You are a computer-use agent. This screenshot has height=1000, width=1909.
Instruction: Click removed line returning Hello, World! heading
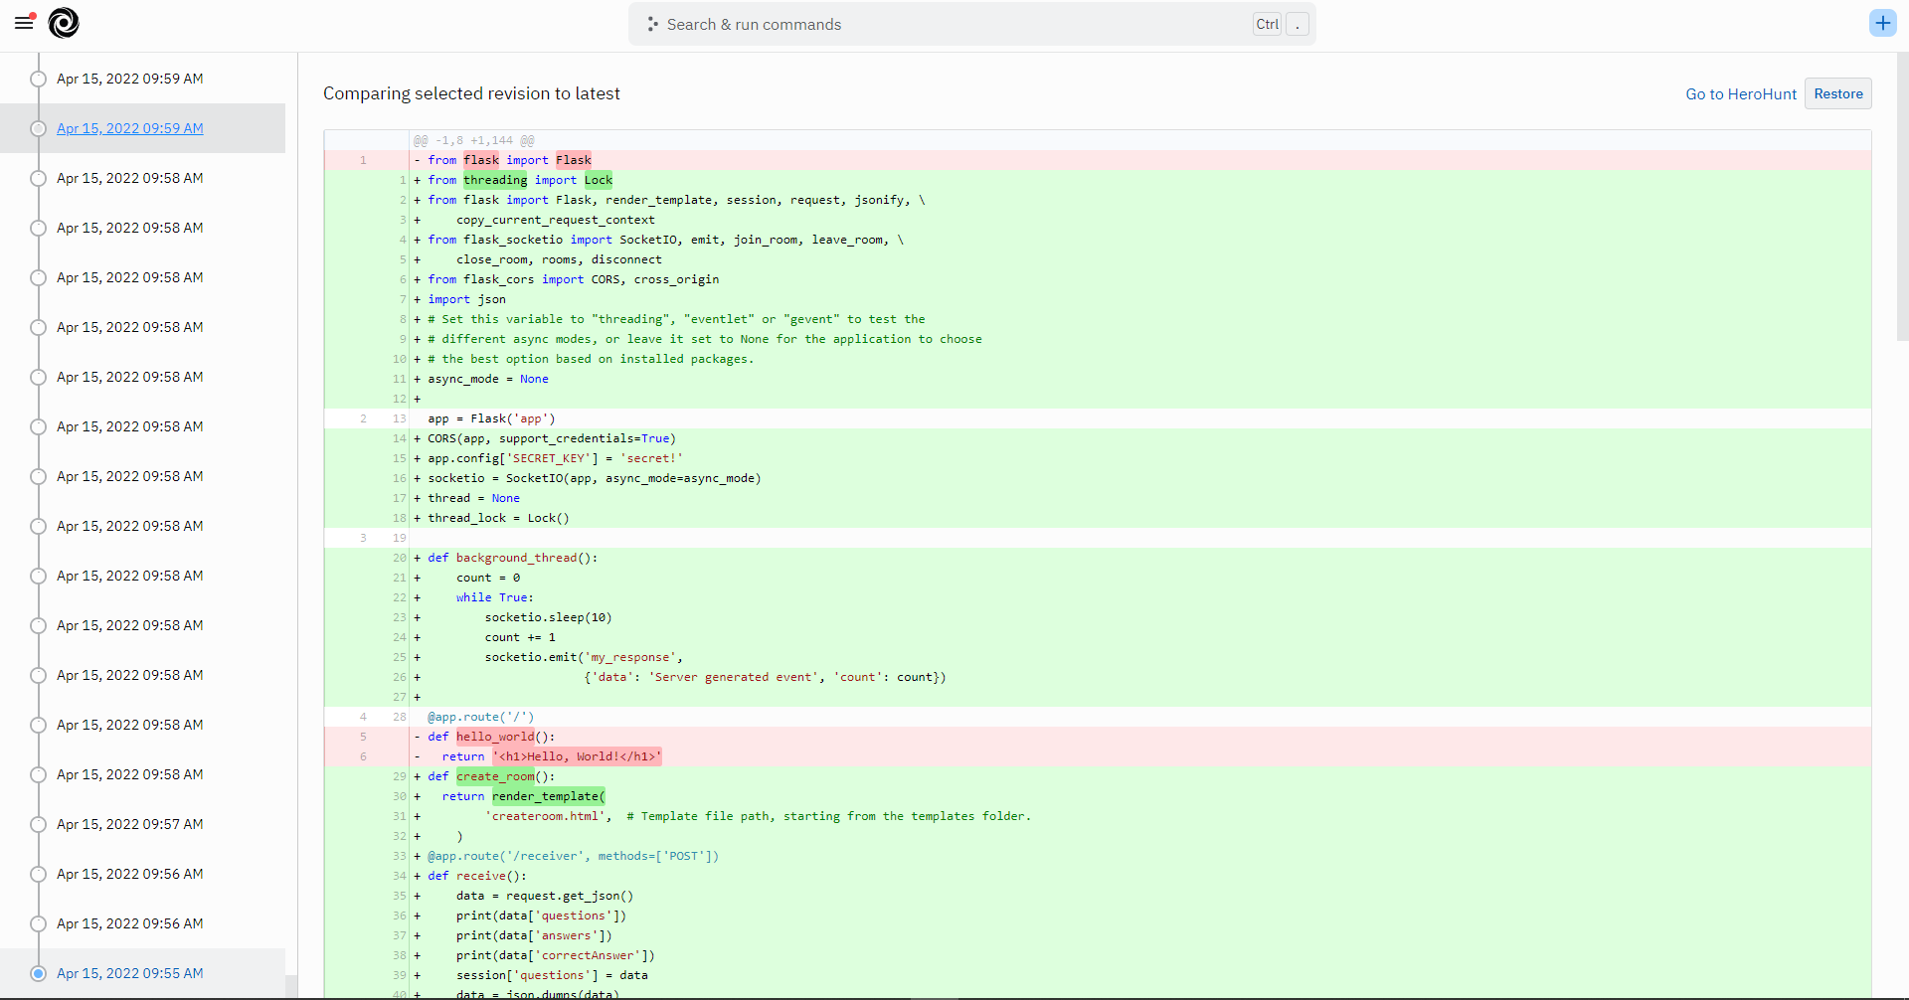(x=1098, y=756)
